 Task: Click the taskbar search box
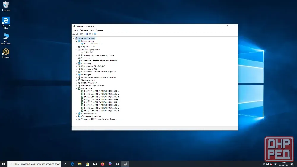pyautogui.click(x=34, y=164)
